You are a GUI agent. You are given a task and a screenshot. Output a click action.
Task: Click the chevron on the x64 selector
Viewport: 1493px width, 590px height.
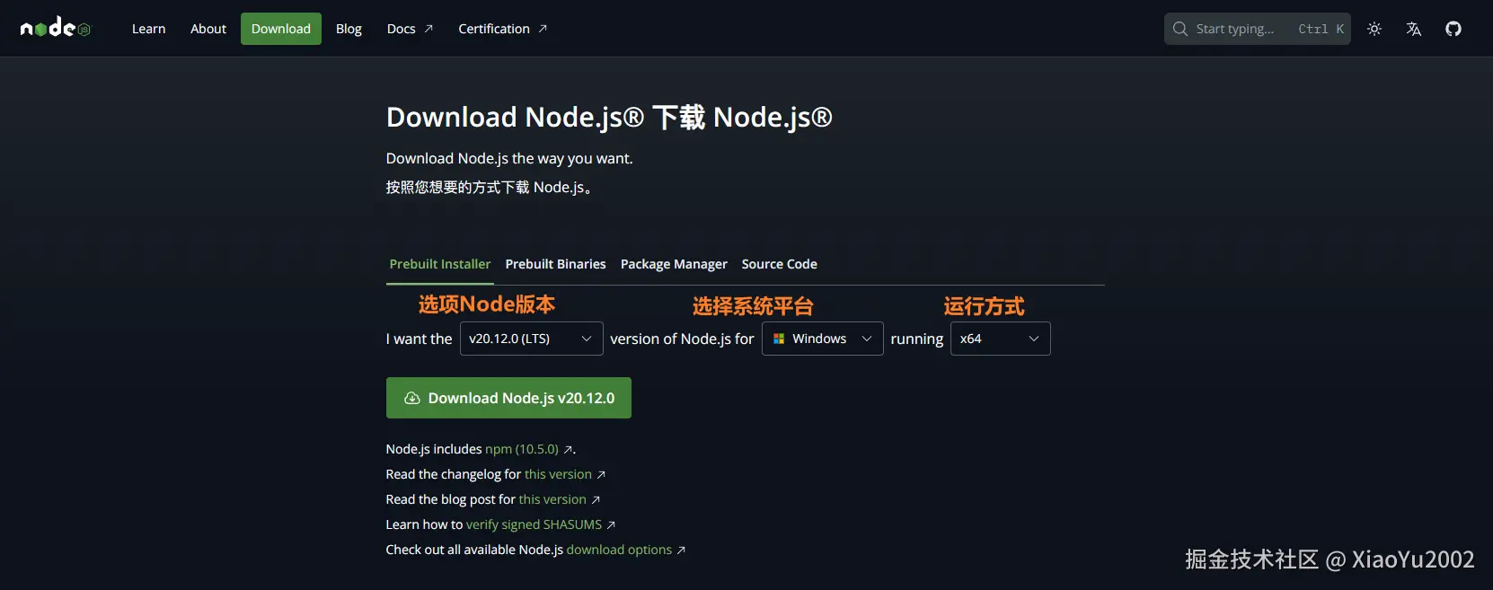click(x=1034, y=339)
